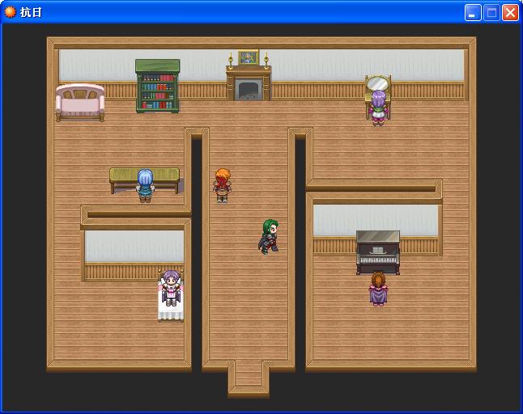Select the brown-haired pianist in purple robe
This screenshot has width=523, height=414.
click(x=378, y=289)
